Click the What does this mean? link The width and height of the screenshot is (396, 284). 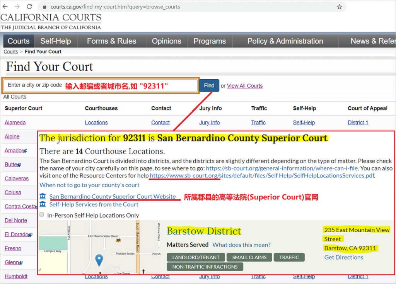click(x=241, y=245)
